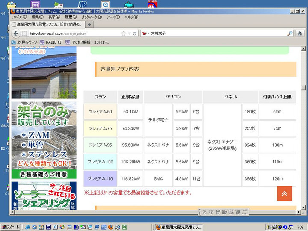The image size is (308, 231).
Task: Open the 履歴(S) menu
Action: [x=71, y=18]
